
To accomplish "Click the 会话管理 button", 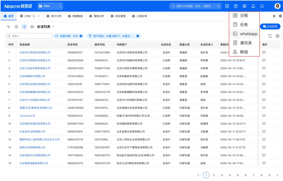I will click(x=270, y=26).
